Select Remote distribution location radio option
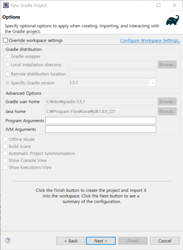Screen dimensions: 183x250 pos(7,74)
